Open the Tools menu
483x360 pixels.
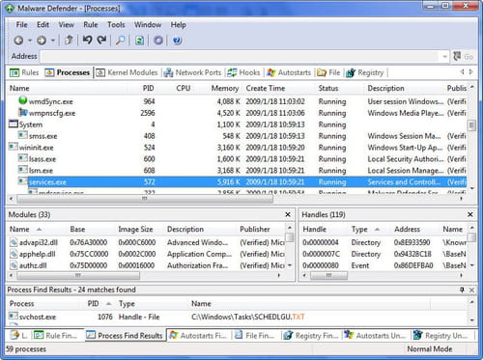(x=116, y=25)
